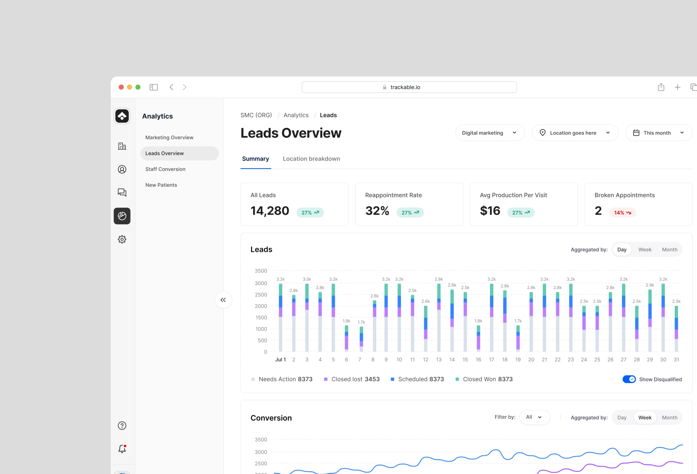Image resolution: width=697 pixels, height=474 pixels.
Task: Open the settings gear icon in sidebar
Action: (122, 239)
